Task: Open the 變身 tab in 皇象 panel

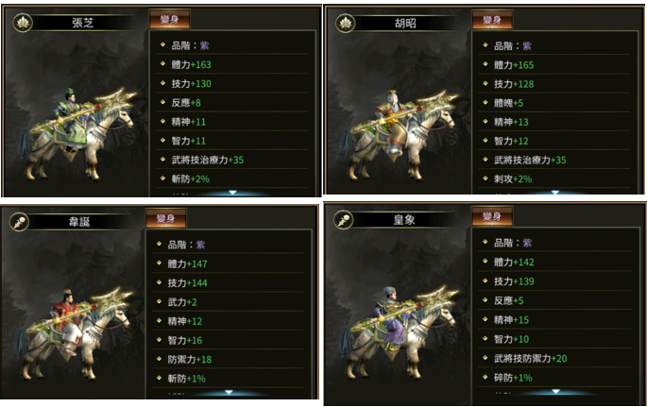Action: click(x=492, y=216)
